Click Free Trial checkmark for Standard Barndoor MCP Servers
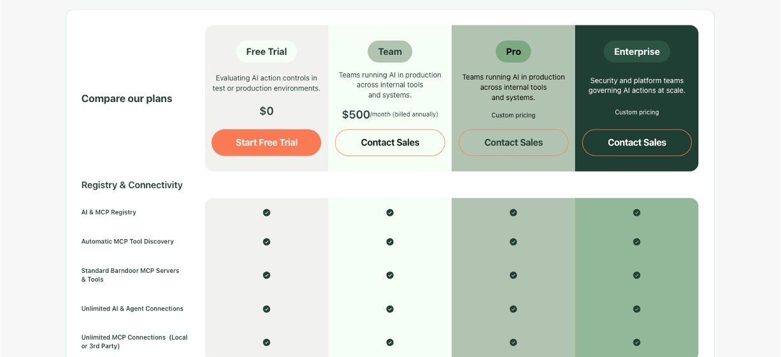This screenshot has width=781, height=357. (266, 275)
